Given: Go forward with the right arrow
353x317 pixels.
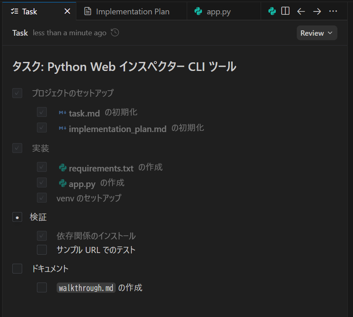Looking at the screenshot, I should pos(317,11).
